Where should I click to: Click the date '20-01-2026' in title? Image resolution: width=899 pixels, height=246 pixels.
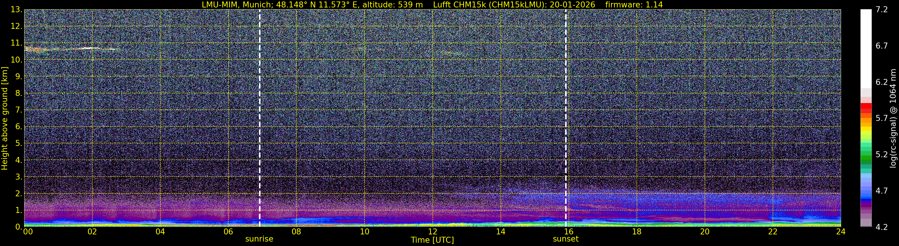tap(572, 4)
